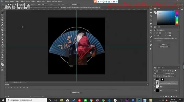Select the Rectangular Marquee tool

click(x=2, y=13)
